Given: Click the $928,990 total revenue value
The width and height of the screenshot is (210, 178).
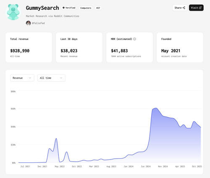Looking at the screenshot, I should tap(20, 51).
